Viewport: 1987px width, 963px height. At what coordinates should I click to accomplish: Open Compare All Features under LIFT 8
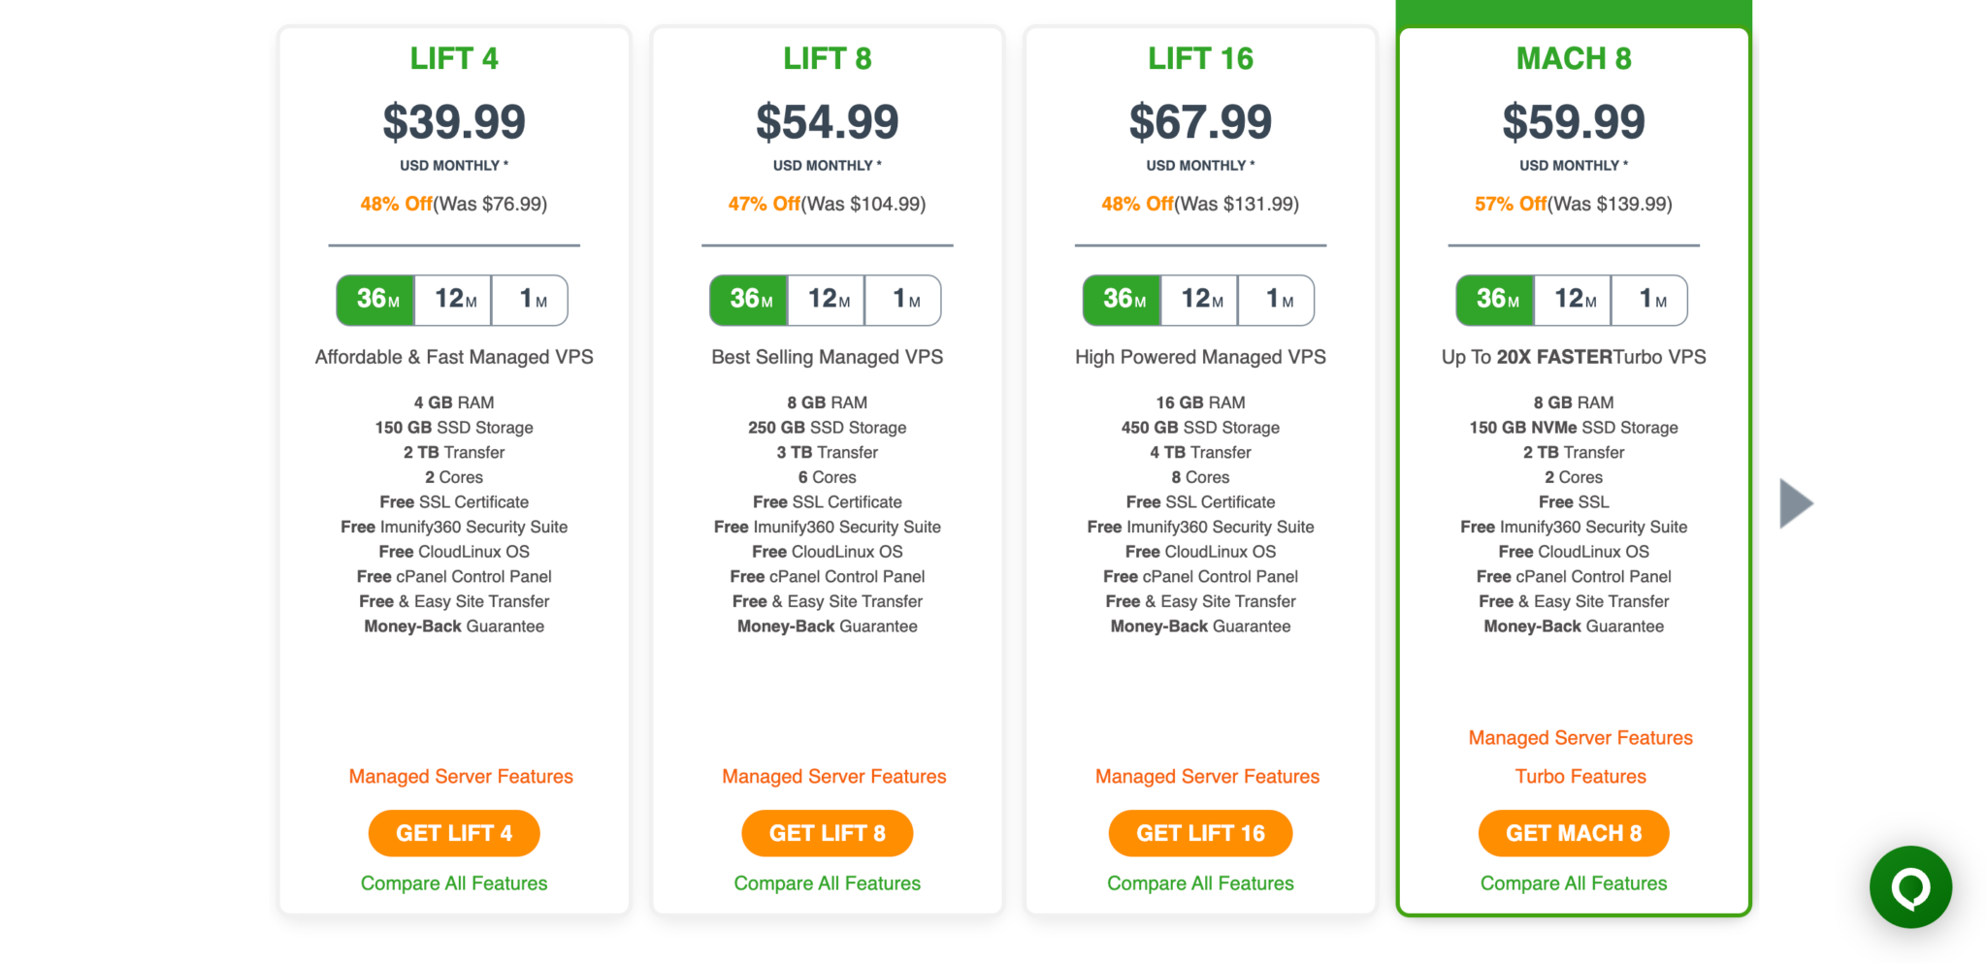(827, 883)
